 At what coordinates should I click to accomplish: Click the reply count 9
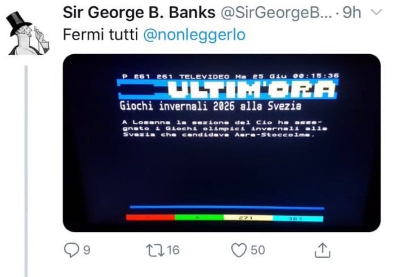tap(86, 250)
